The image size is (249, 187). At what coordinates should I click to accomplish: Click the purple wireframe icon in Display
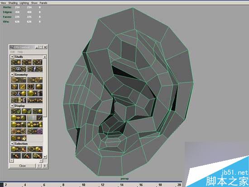click(35, 131)
